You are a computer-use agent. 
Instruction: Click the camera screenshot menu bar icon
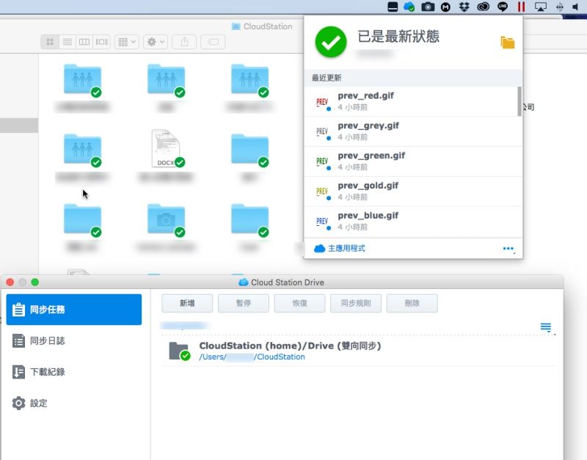428,7
